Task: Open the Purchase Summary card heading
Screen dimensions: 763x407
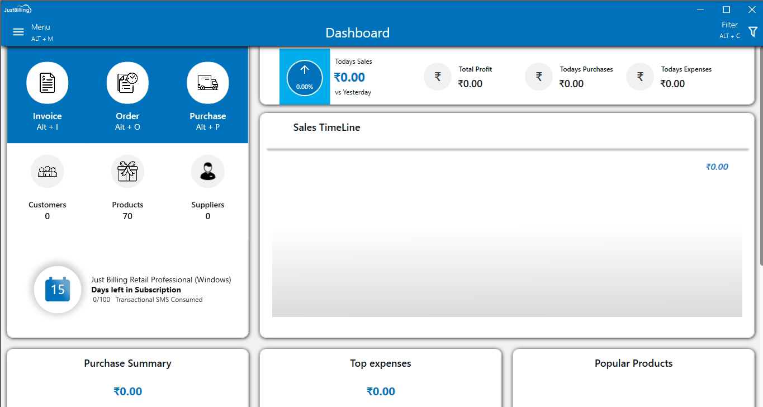Action: tap(127, 363)
